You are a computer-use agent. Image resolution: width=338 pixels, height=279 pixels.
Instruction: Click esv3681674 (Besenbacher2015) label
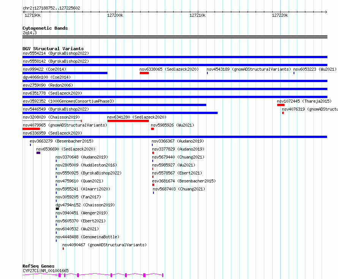[x=184, y=181]
